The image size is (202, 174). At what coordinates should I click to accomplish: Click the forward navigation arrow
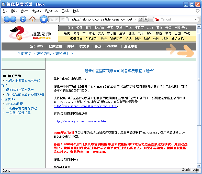[13, 19]
